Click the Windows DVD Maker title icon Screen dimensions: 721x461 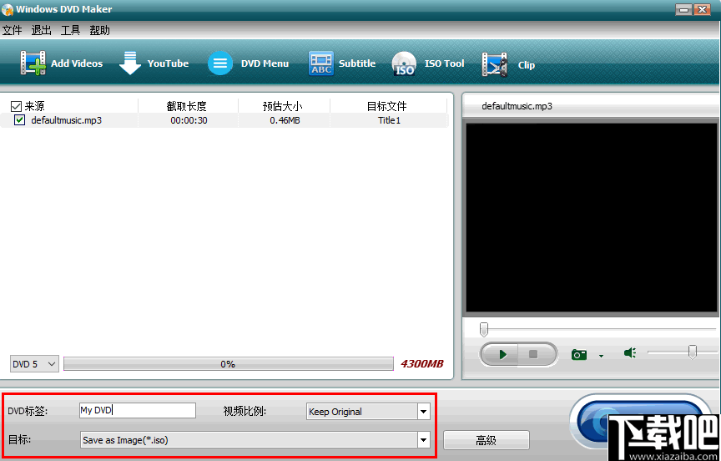[8, 9]
